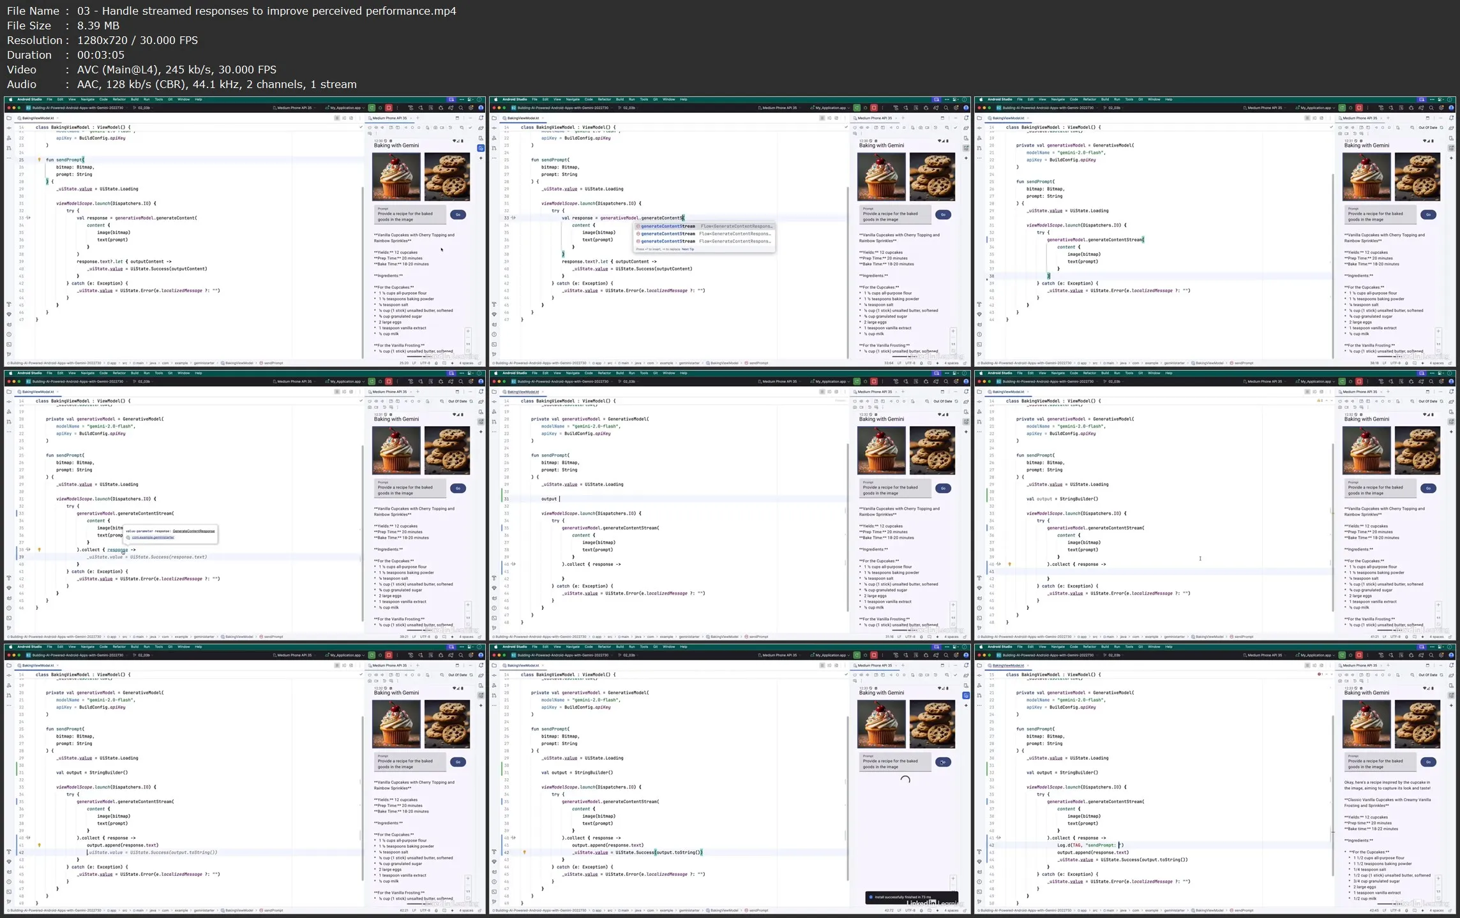Click suspend-function gutter icon on line 33, first frame
The width and height of the screenshot is (1460, 918).
(x=28, y=218)
